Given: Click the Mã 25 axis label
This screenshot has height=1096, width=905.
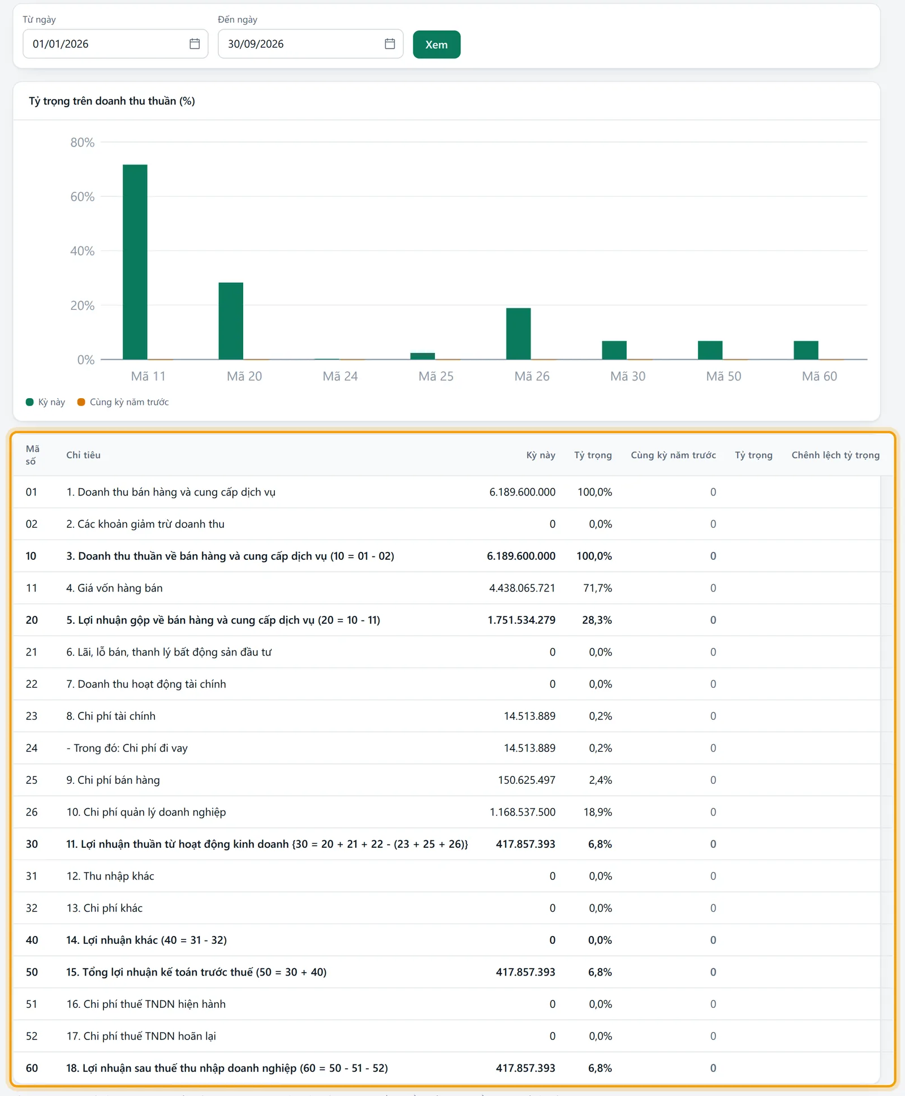Looking at the screenshot, I should click(436, 376).
